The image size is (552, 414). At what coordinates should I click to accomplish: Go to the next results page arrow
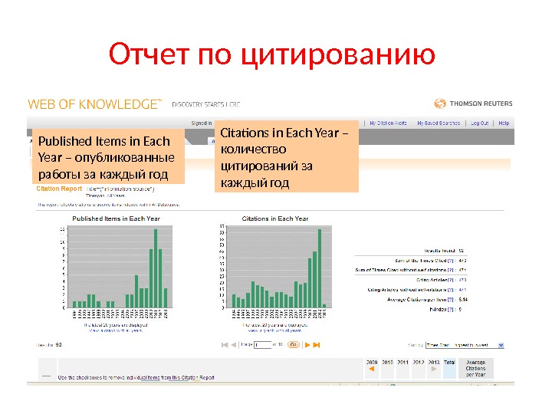[307, 345]
